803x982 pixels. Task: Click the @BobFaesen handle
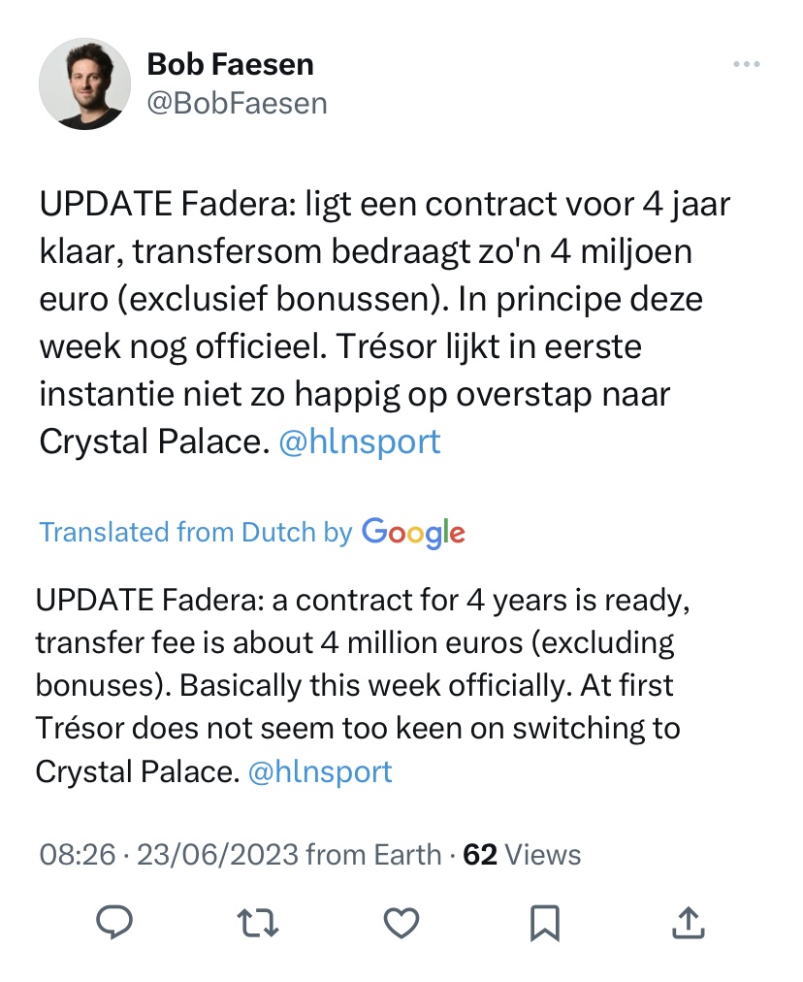[x=237, y=103]
